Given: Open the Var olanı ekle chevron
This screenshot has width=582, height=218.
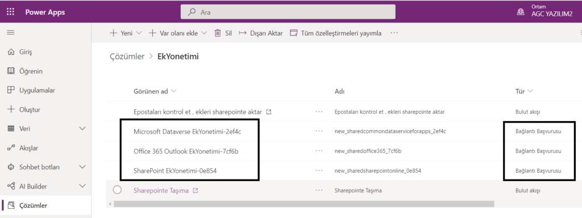Looking at the screenshot, I should tap(204, 33).
